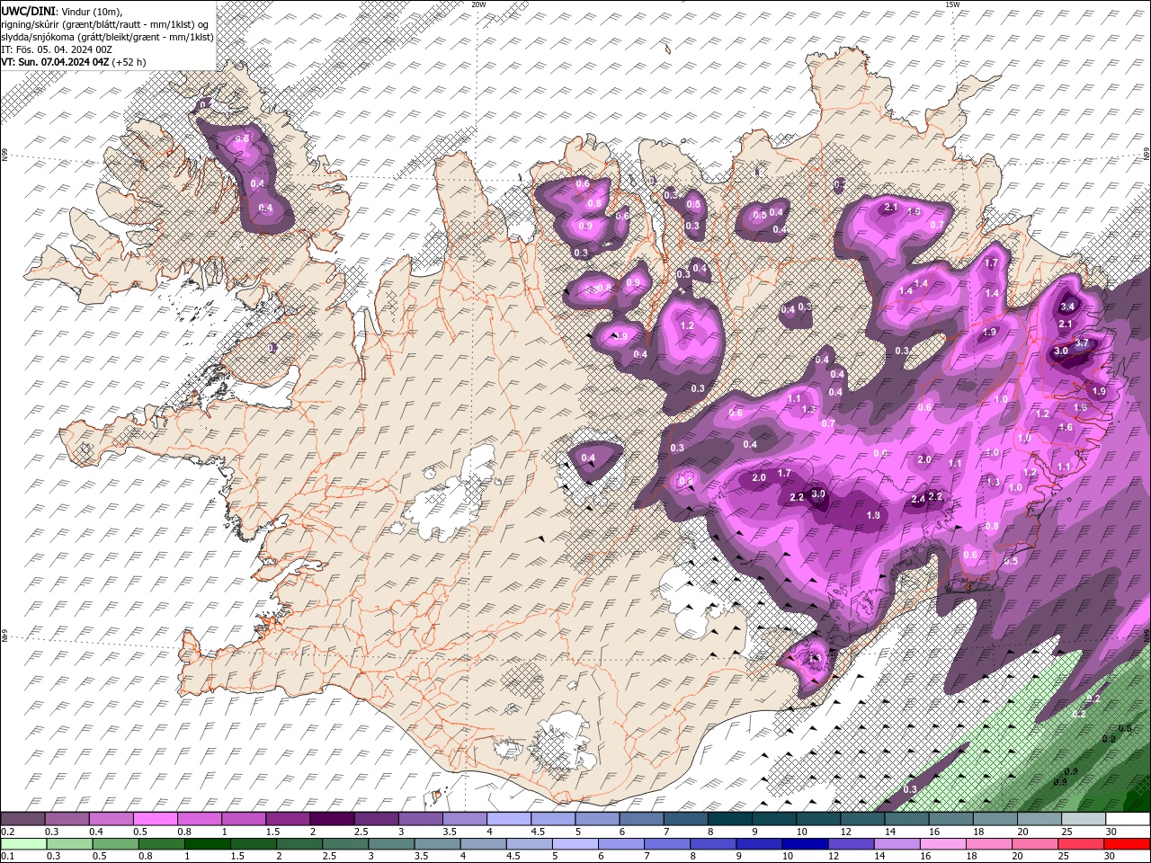The height and width of the screenshot is (863, 1151).
Task: Pick the swatch labeled 3 in the purple legend row
Action: coord(421,819)
